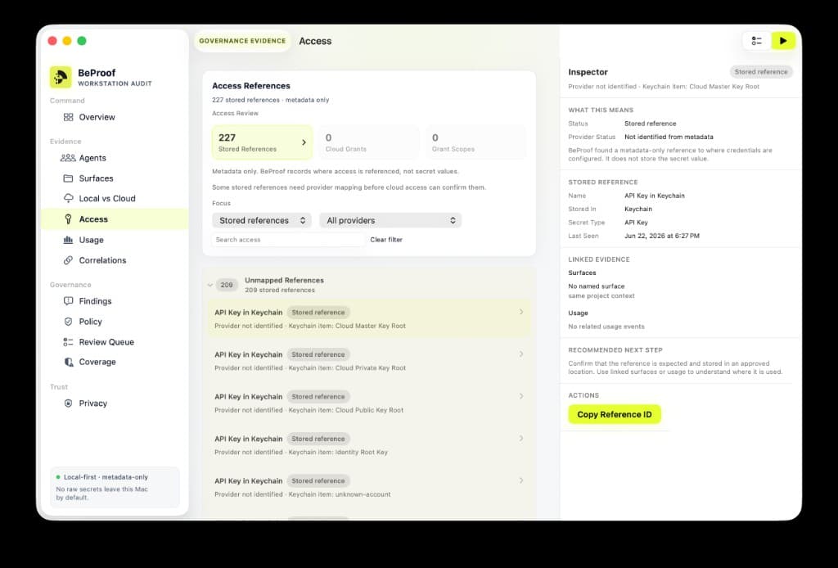This screenshot has height=568, width=838.
Task: Run audit with yellow play button
Action: [783, 41]
